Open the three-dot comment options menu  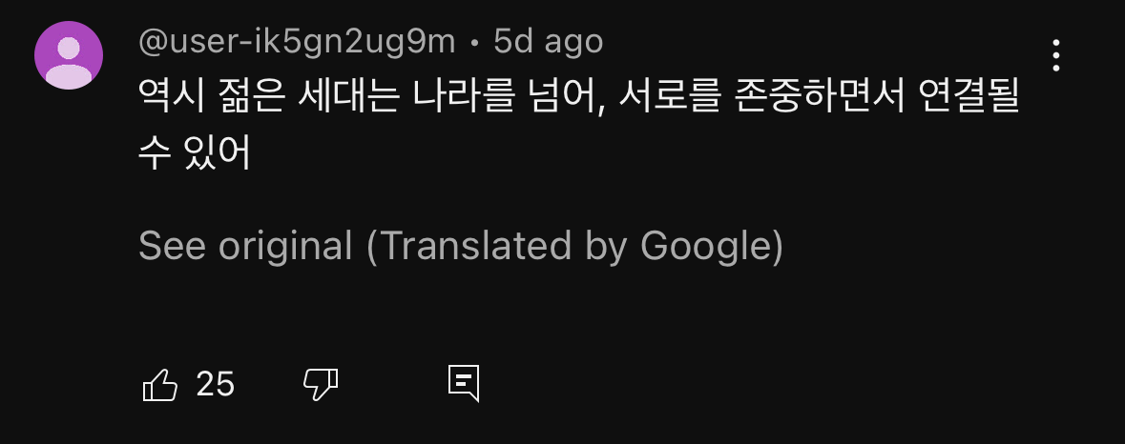pyautogui.click(x=1055, y=55)
